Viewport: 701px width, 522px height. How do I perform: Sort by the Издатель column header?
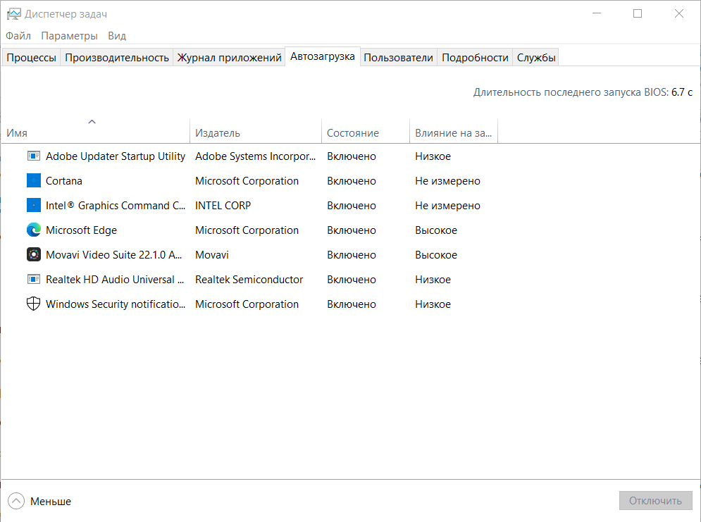click(256, 130)
